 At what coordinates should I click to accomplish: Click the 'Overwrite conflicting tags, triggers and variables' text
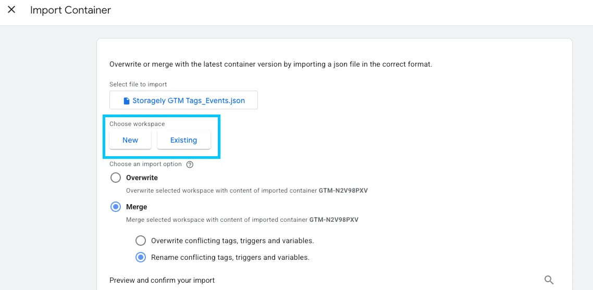(232, 241)
